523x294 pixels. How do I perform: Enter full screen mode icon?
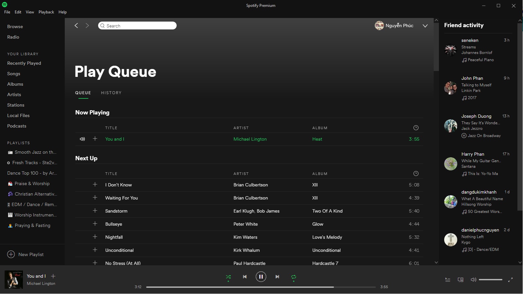click(510, 280)
